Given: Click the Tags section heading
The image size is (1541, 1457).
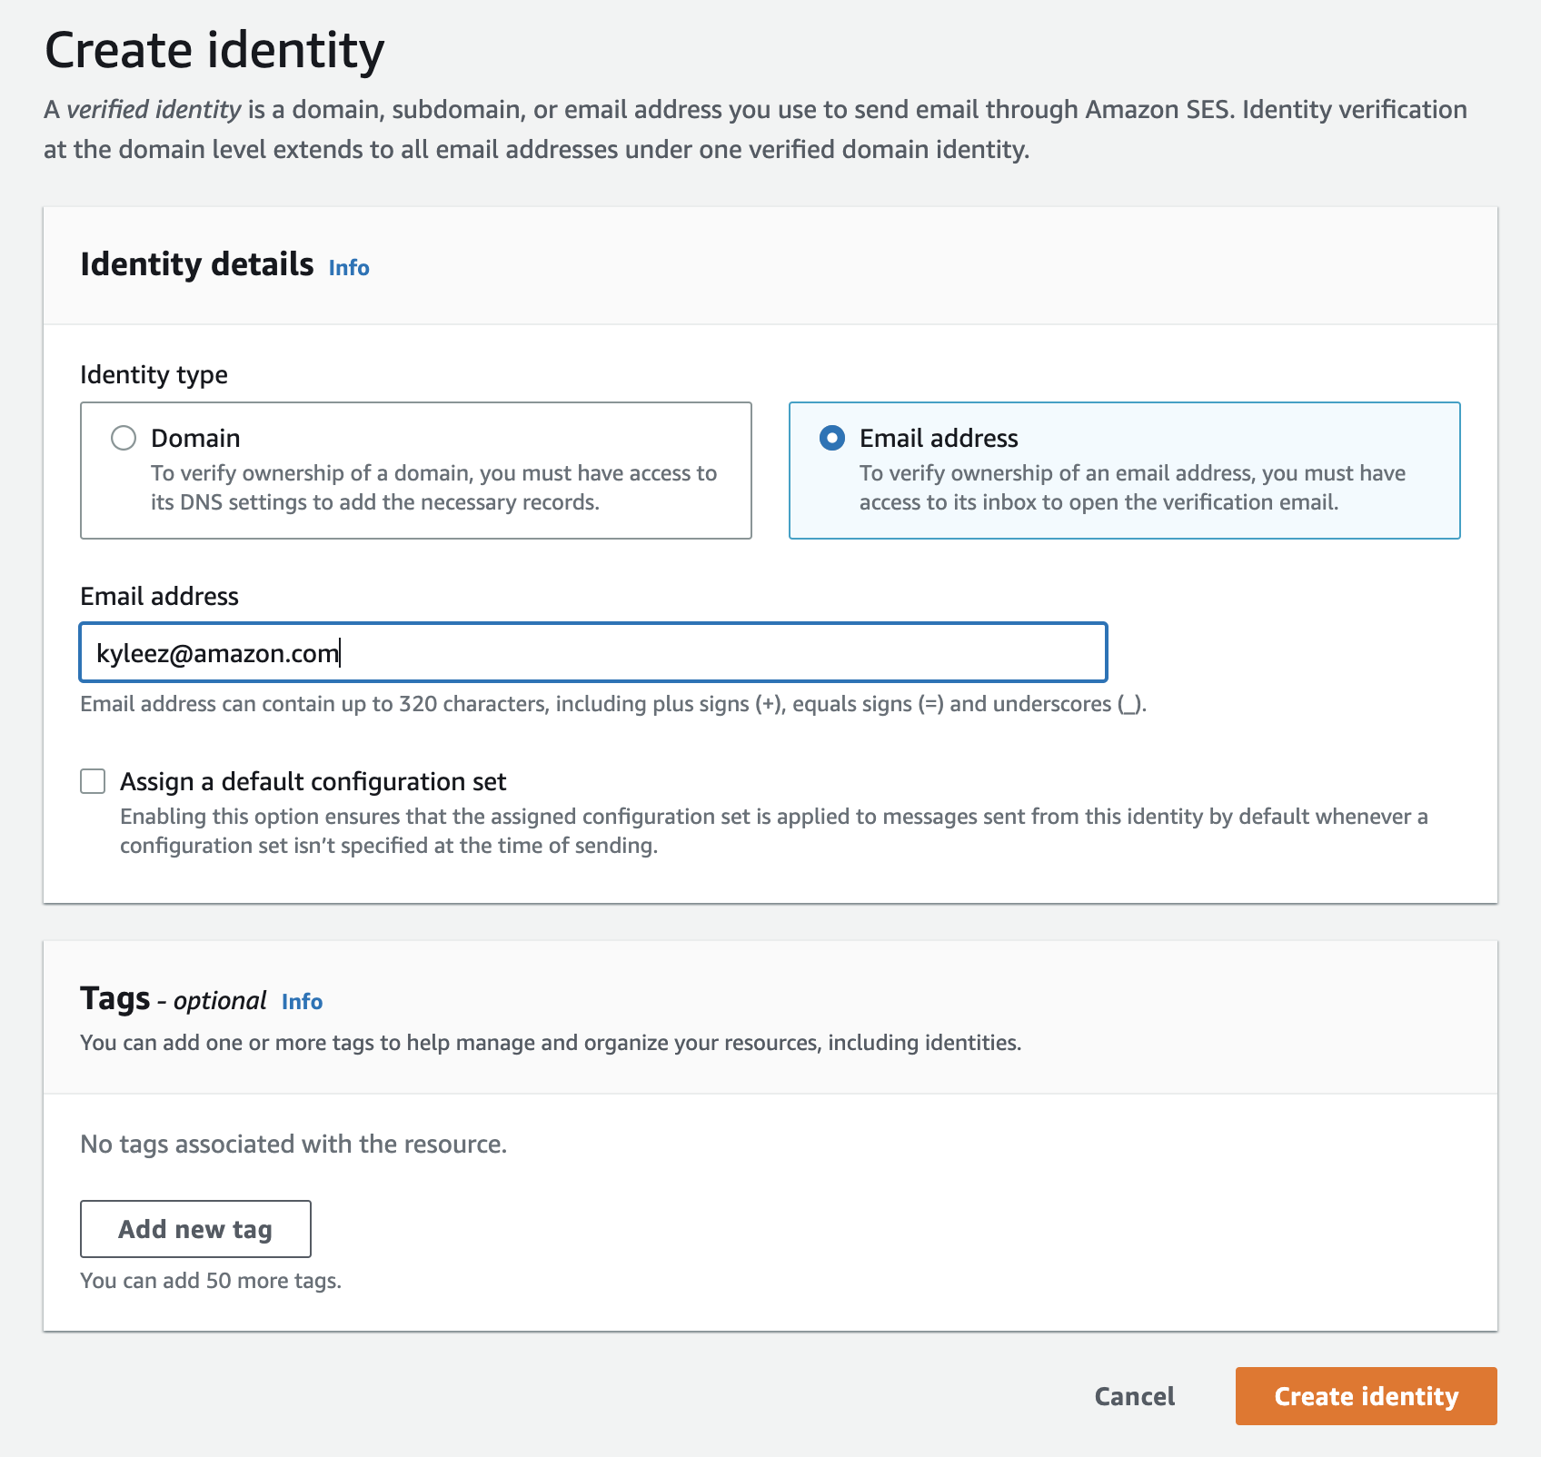Looking at the screenshot, I should pos(115,998).
